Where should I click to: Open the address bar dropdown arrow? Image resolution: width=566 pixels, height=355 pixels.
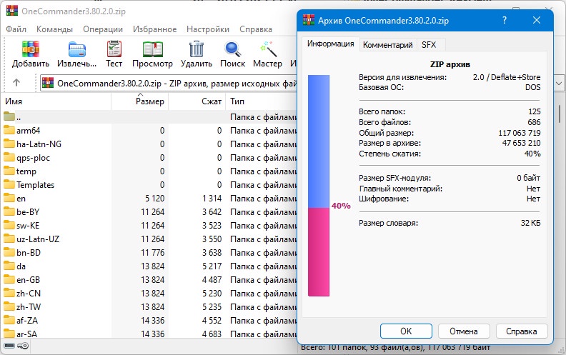559,84
